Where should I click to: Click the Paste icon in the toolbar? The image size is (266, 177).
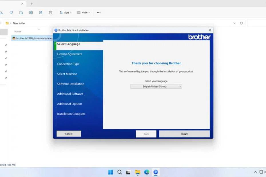tap(21, 13)
